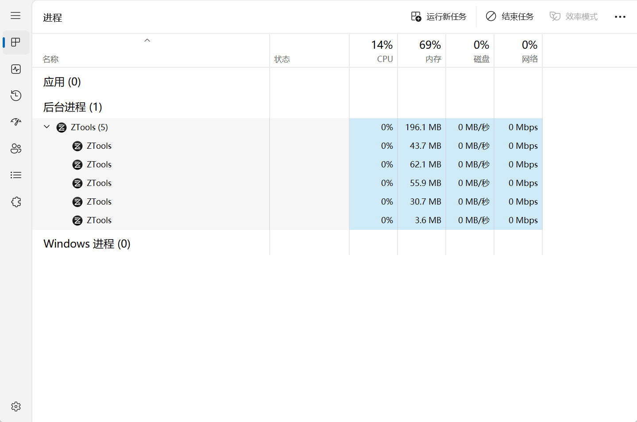Click the 运行新任务 (Run new task) button

pos(439,17)
